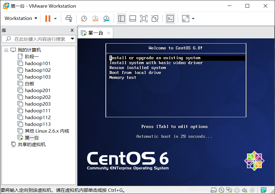275x194 pixels.
Task: Click the printer status icon
Action: point(237,190)
